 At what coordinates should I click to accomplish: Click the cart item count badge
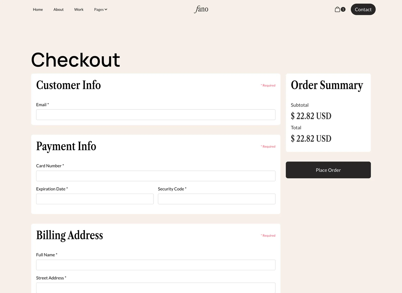click(343, 9)
